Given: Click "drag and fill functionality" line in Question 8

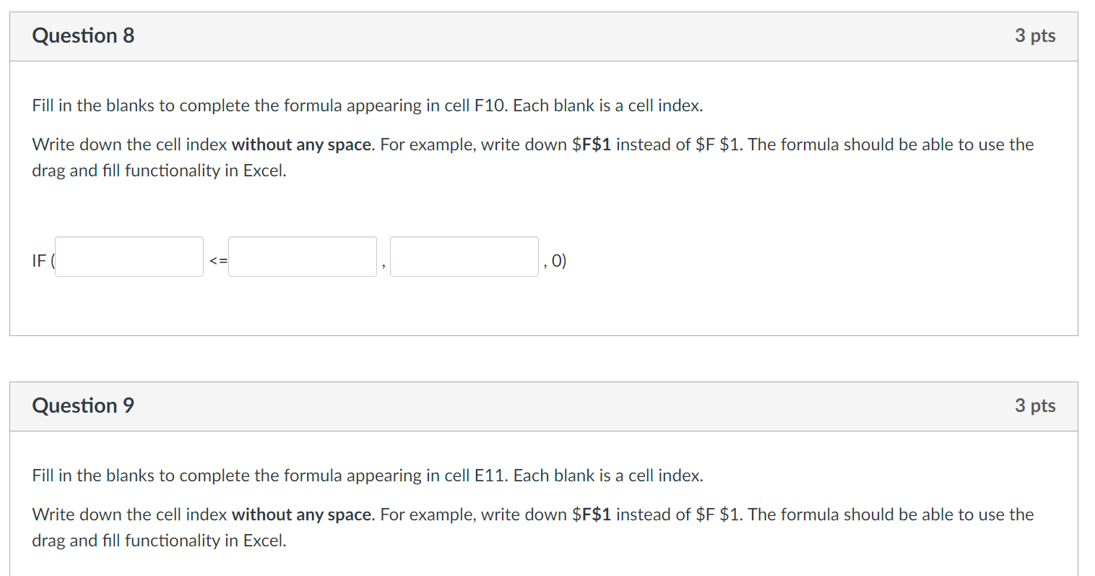Looking at the screenshot, I should pyautogui.click(x=159, y=171).
